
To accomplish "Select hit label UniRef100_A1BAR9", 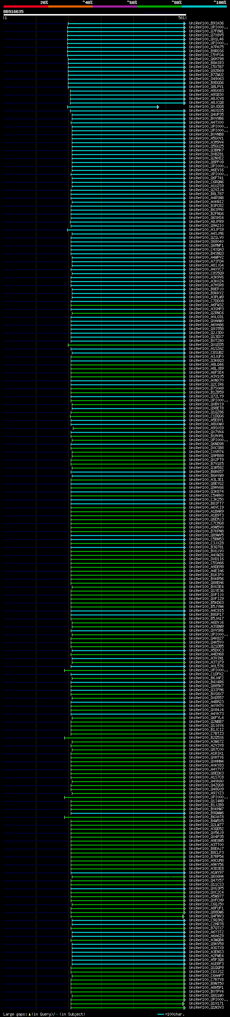I will [x=206, y=511].
